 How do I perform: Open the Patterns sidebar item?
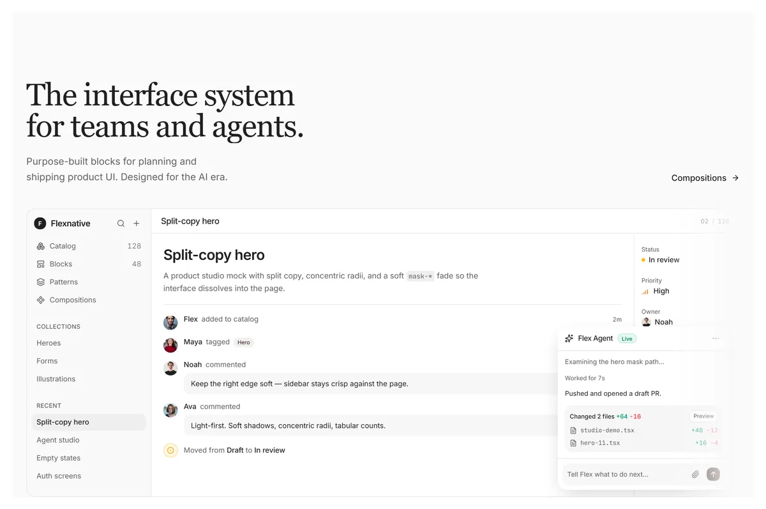point(89,282)
